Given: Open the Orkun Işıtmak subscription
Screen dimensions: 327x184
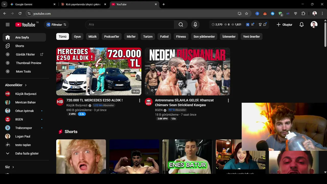Looking at the screenshot, I should 24,111.
